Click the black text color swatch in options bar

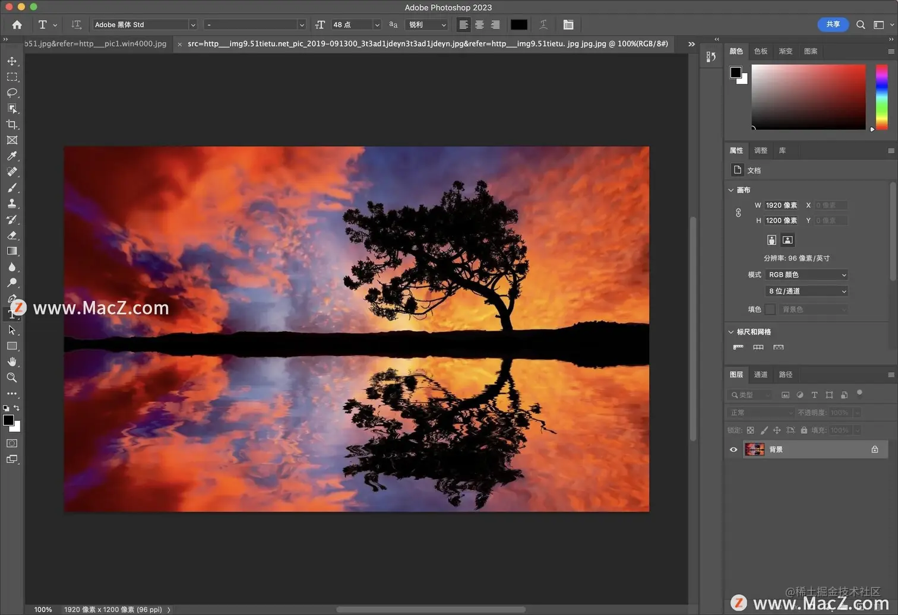(519, 24)
